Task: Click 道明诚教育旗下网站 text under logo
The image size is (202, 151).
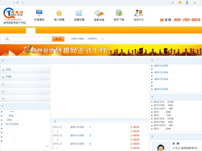Action: pos(14,23)
